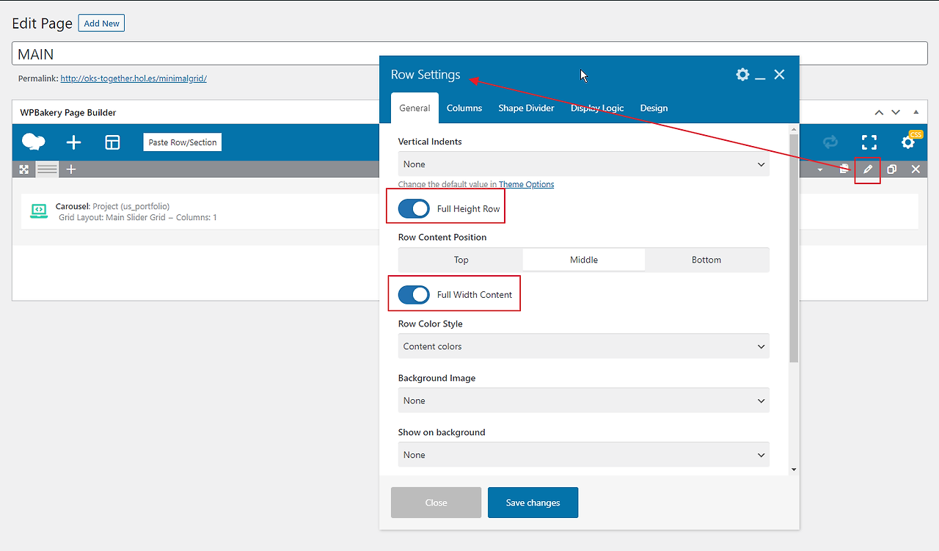Click the dialog scrollbar down arrow
The height and width of the screenshot is (551, 939).
click(794, 470)
